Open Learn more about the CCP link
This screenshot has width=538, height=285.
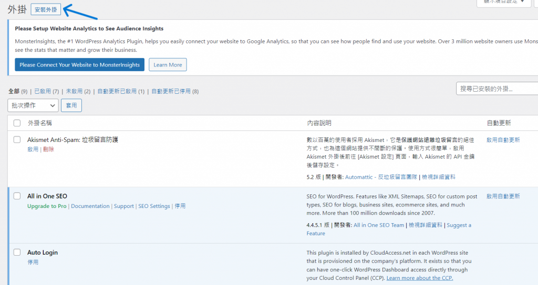click(420, 278)
